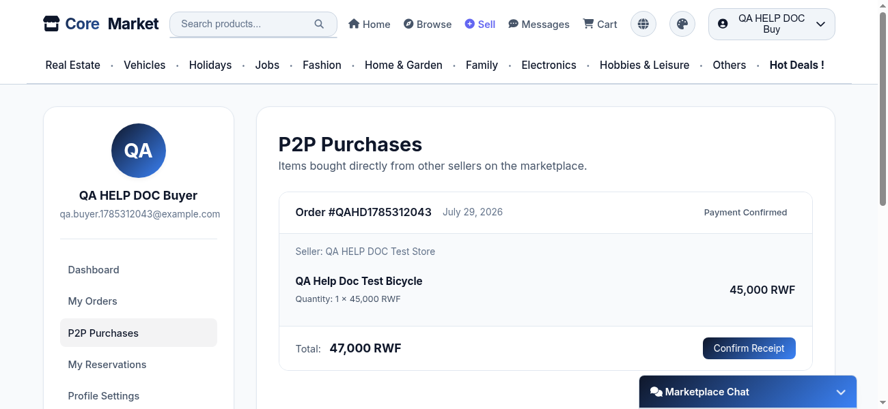The image size is (888, 409).
Task: Open the Family category
Action: coord(482,65)
